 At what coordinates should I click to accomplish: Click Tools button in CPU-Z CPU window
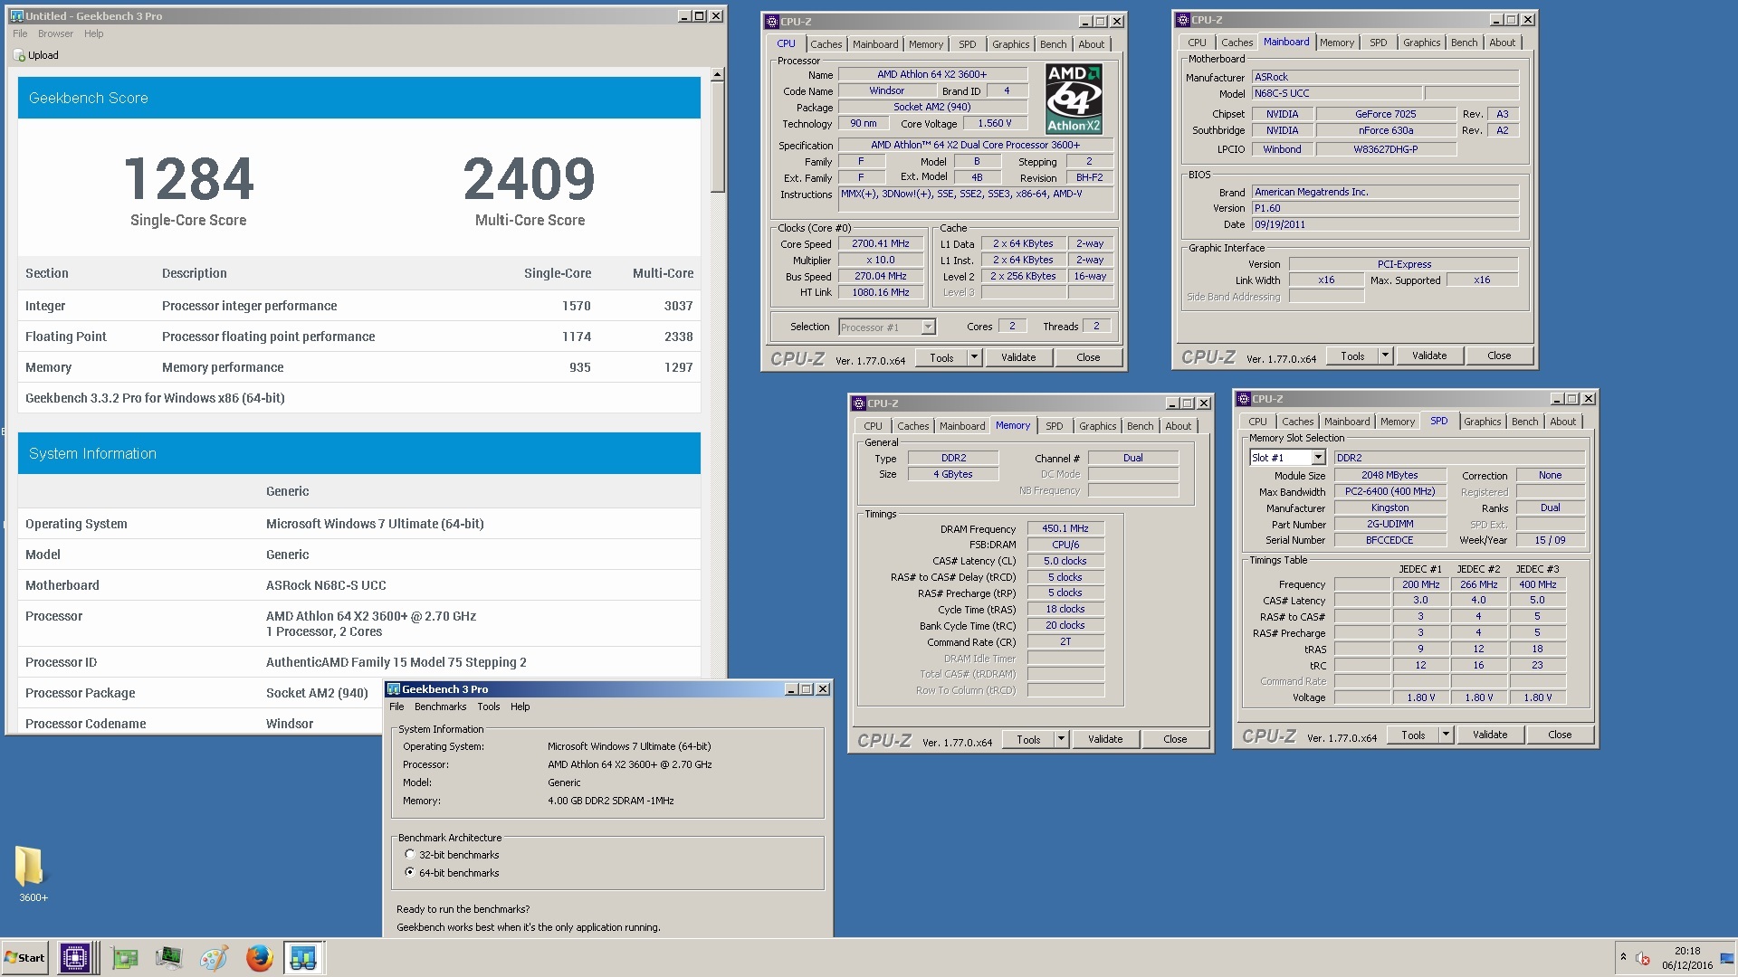point(941,357)
